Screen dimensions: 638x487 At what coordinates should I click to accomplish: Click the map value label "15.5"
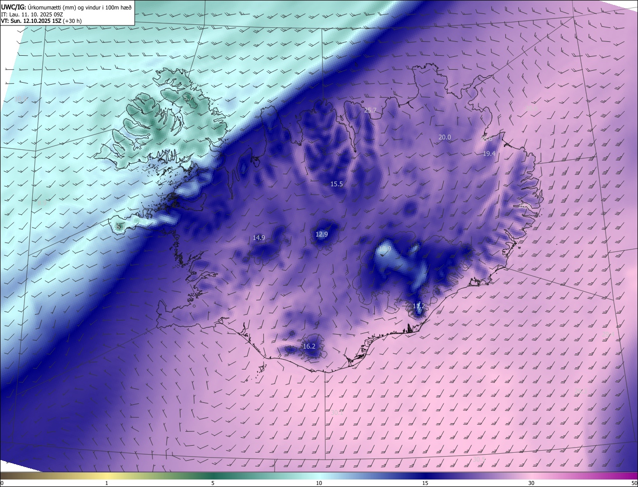(x=336, y=184)
